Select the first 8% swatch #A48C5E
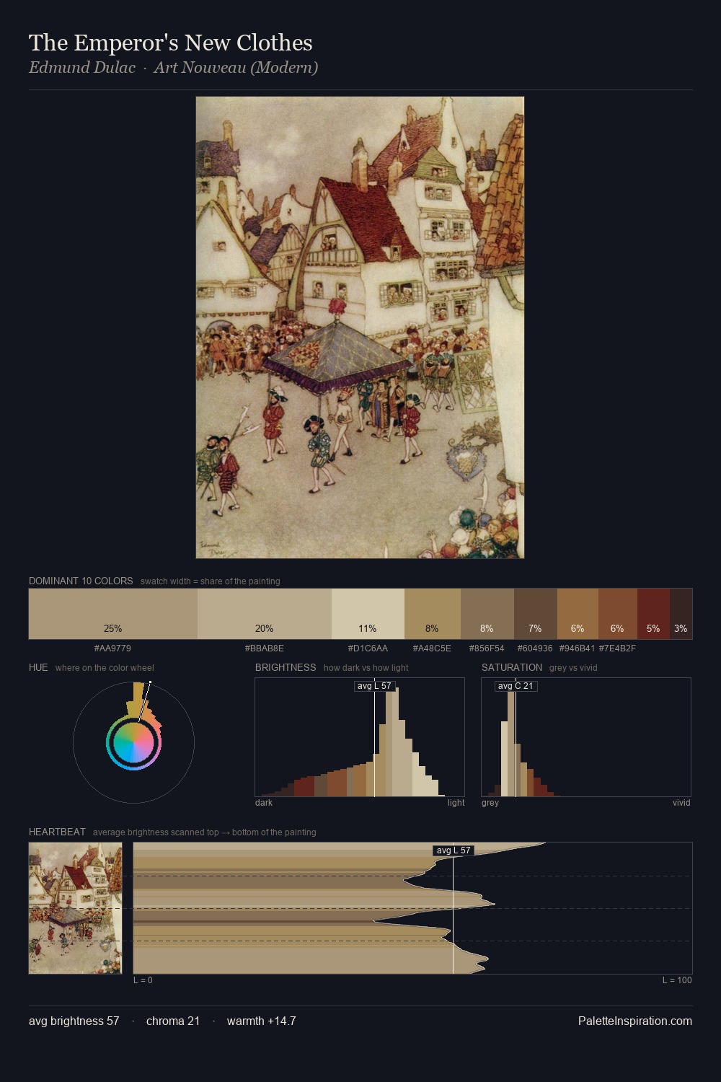This screenshot has height=1082, width=721. coord(433,614)
